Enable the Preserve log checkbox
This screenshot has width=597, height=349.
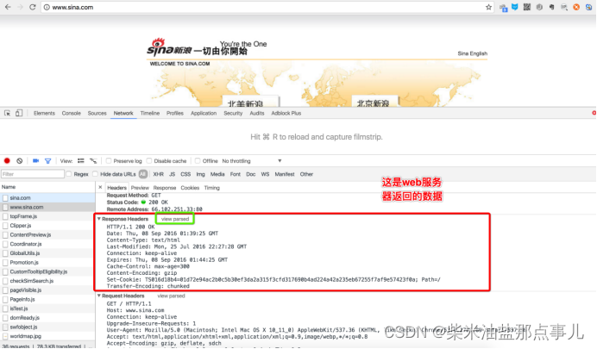(x=109, y=161)
